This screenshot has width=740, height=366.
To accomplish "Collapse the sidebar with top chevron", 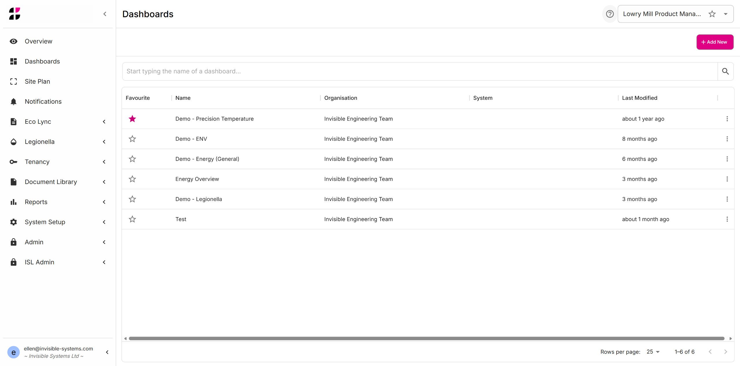I will (x=105, y=14).
